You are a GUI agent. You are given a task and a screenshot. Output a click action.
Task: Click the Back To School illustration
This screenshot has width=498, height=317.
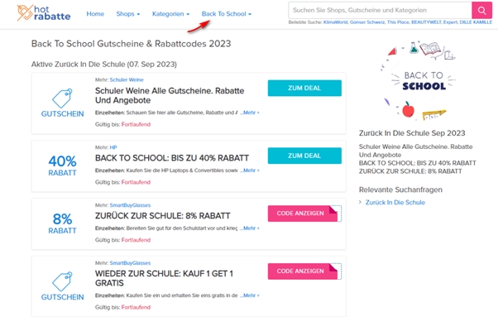[419, 80]
